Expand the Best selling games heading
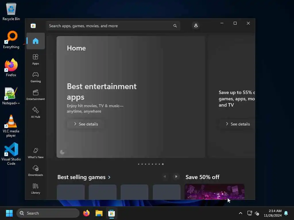This screenshot has width=294, height=220. point(84,177)
